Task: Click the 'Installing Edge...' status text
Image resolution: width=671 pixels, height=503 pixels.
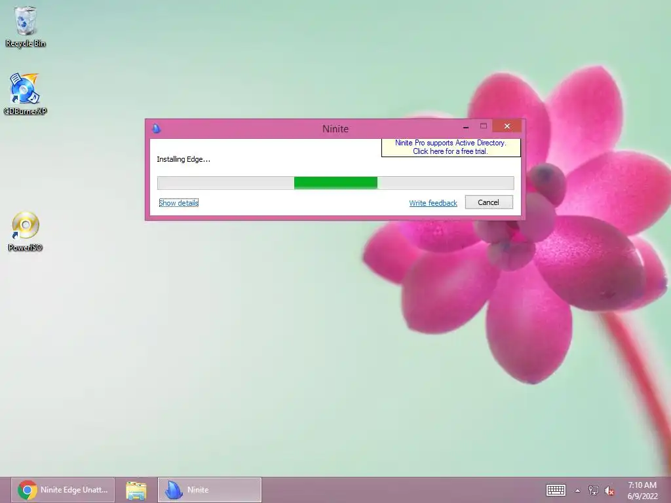Action: pyautogui.click(x=183, y=159)
